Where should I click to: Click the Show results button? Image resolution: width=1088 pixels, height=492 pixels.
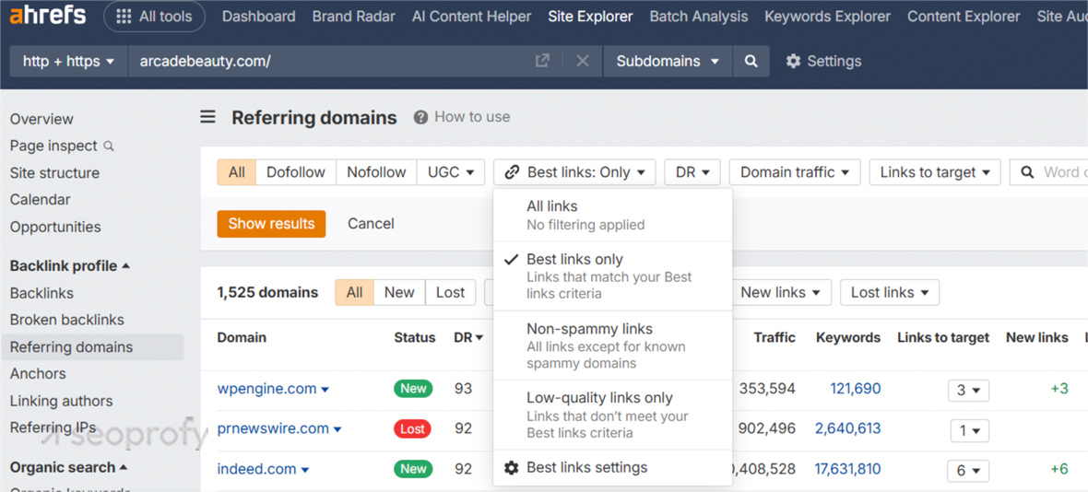[x=271, y=224]
